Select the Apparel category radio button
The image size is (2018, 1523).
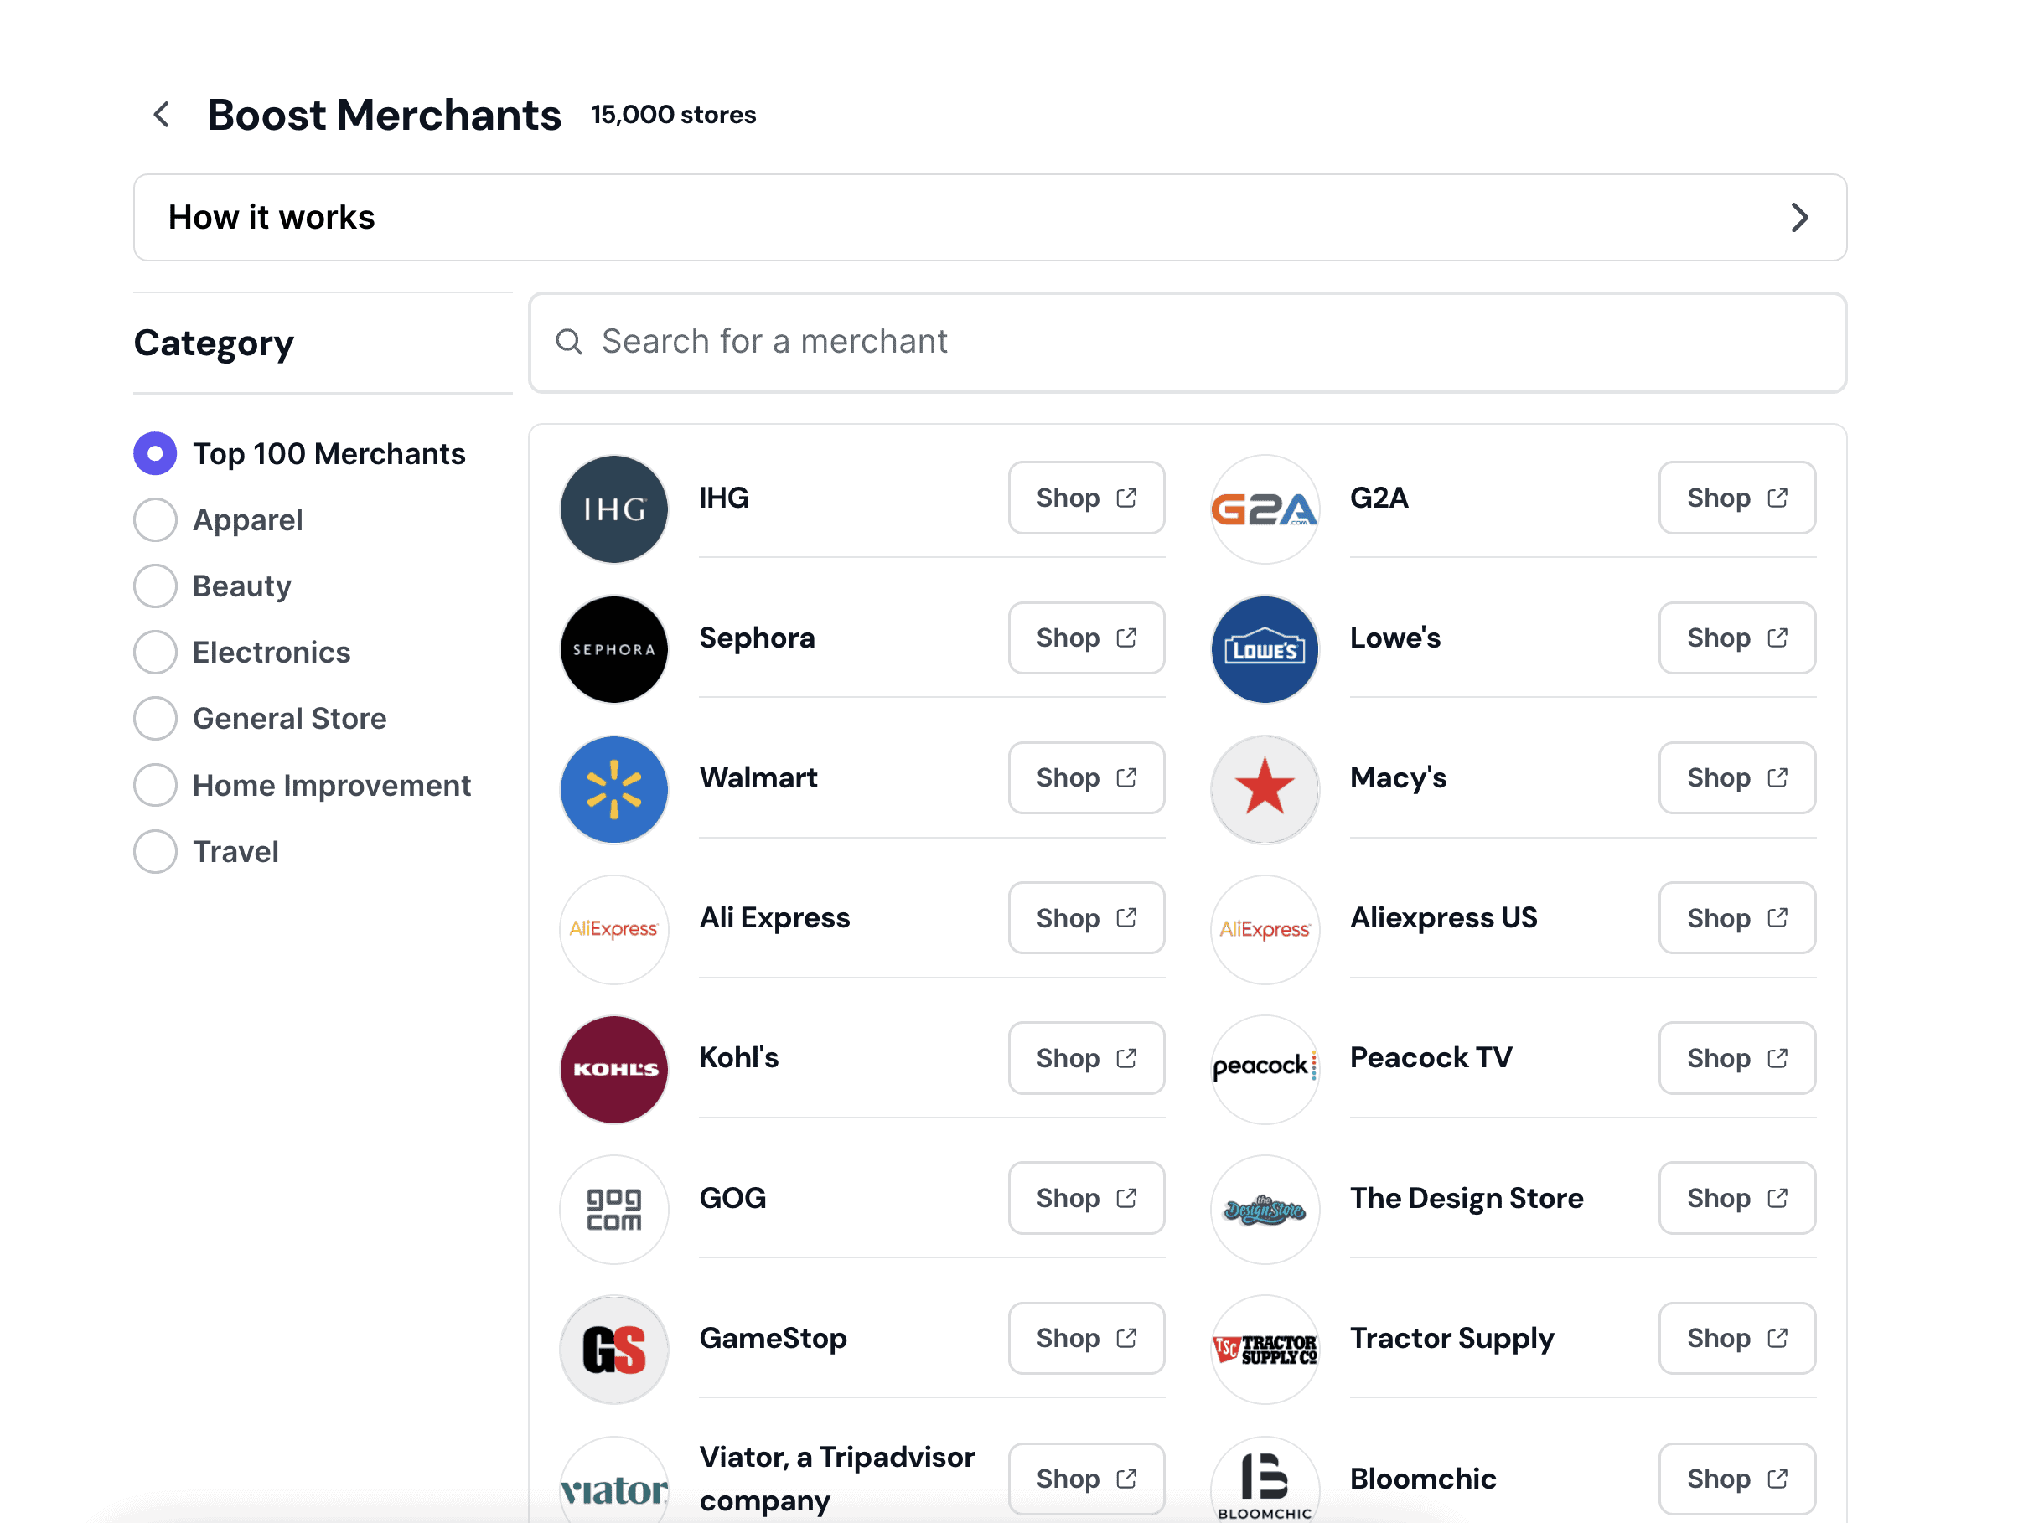tap(155, 520)
